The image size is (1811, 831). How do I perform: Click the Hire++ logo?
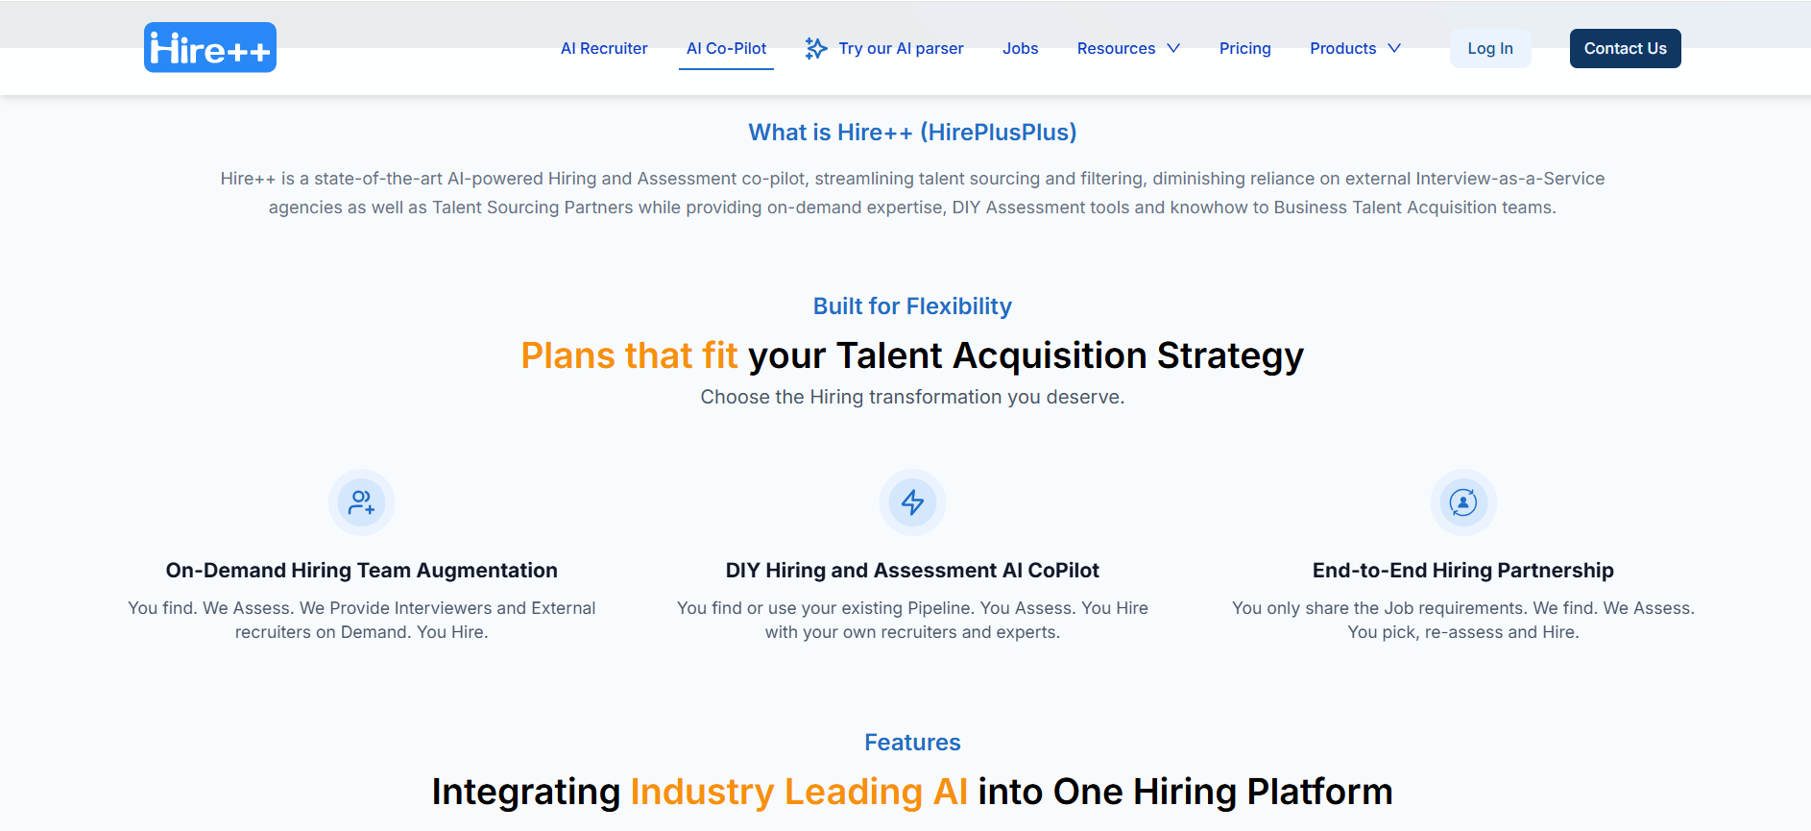(210, 48)
